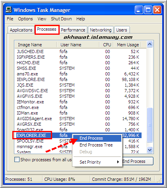
Task: Select the AVGFWS.EXE process
Action: (78, 96)
